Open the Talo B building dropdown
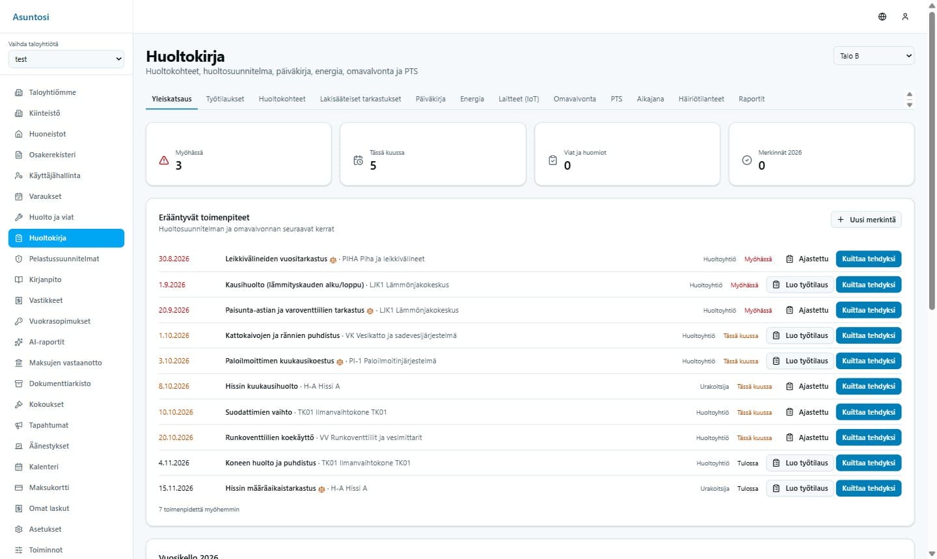937x559 pixels. (874, 56)
